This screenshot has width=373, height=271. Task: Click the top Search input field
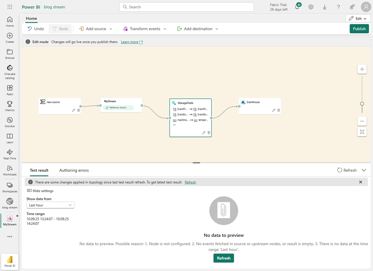pyautogui.click(x=186, y=7)
